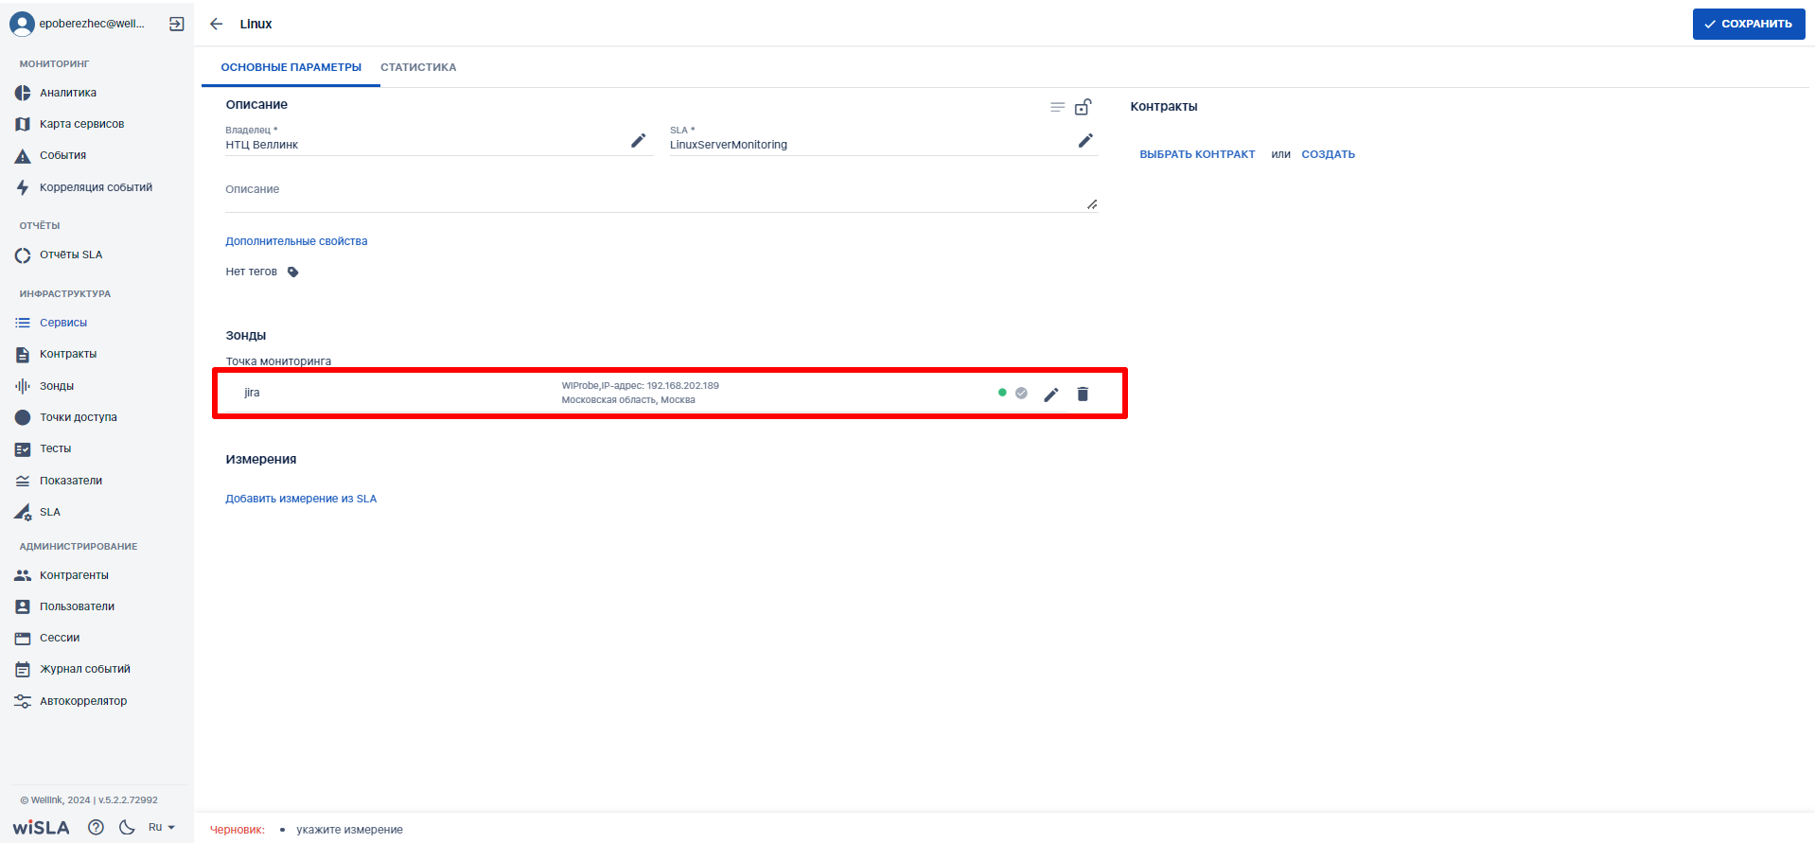Open Дополнительные свойства link
The height and width of the screenshot is (843, 1815).
[x=296, y=241]
